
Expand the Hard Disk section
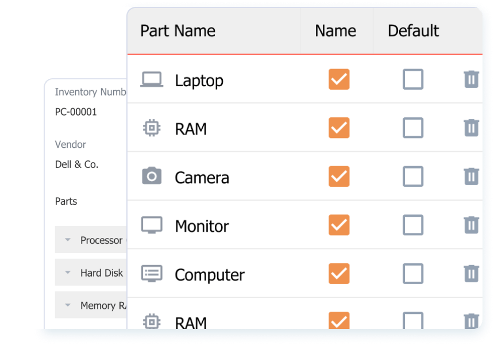[x=67, y=273]
